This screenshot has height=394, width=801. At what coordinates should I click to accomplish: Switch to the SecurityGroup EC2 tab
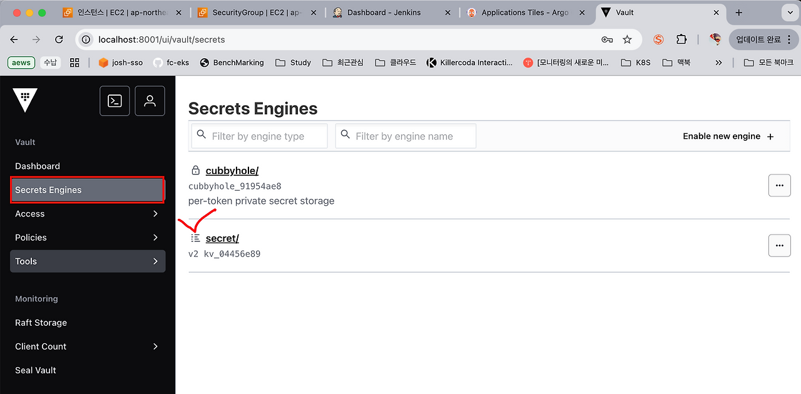pos(258,13)
